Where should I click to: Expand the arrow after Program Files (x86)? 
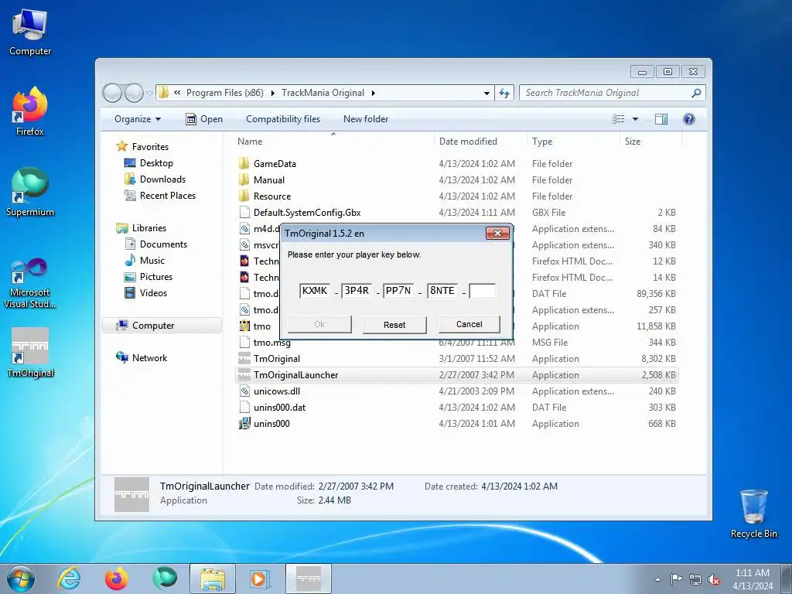click(273, 93)
